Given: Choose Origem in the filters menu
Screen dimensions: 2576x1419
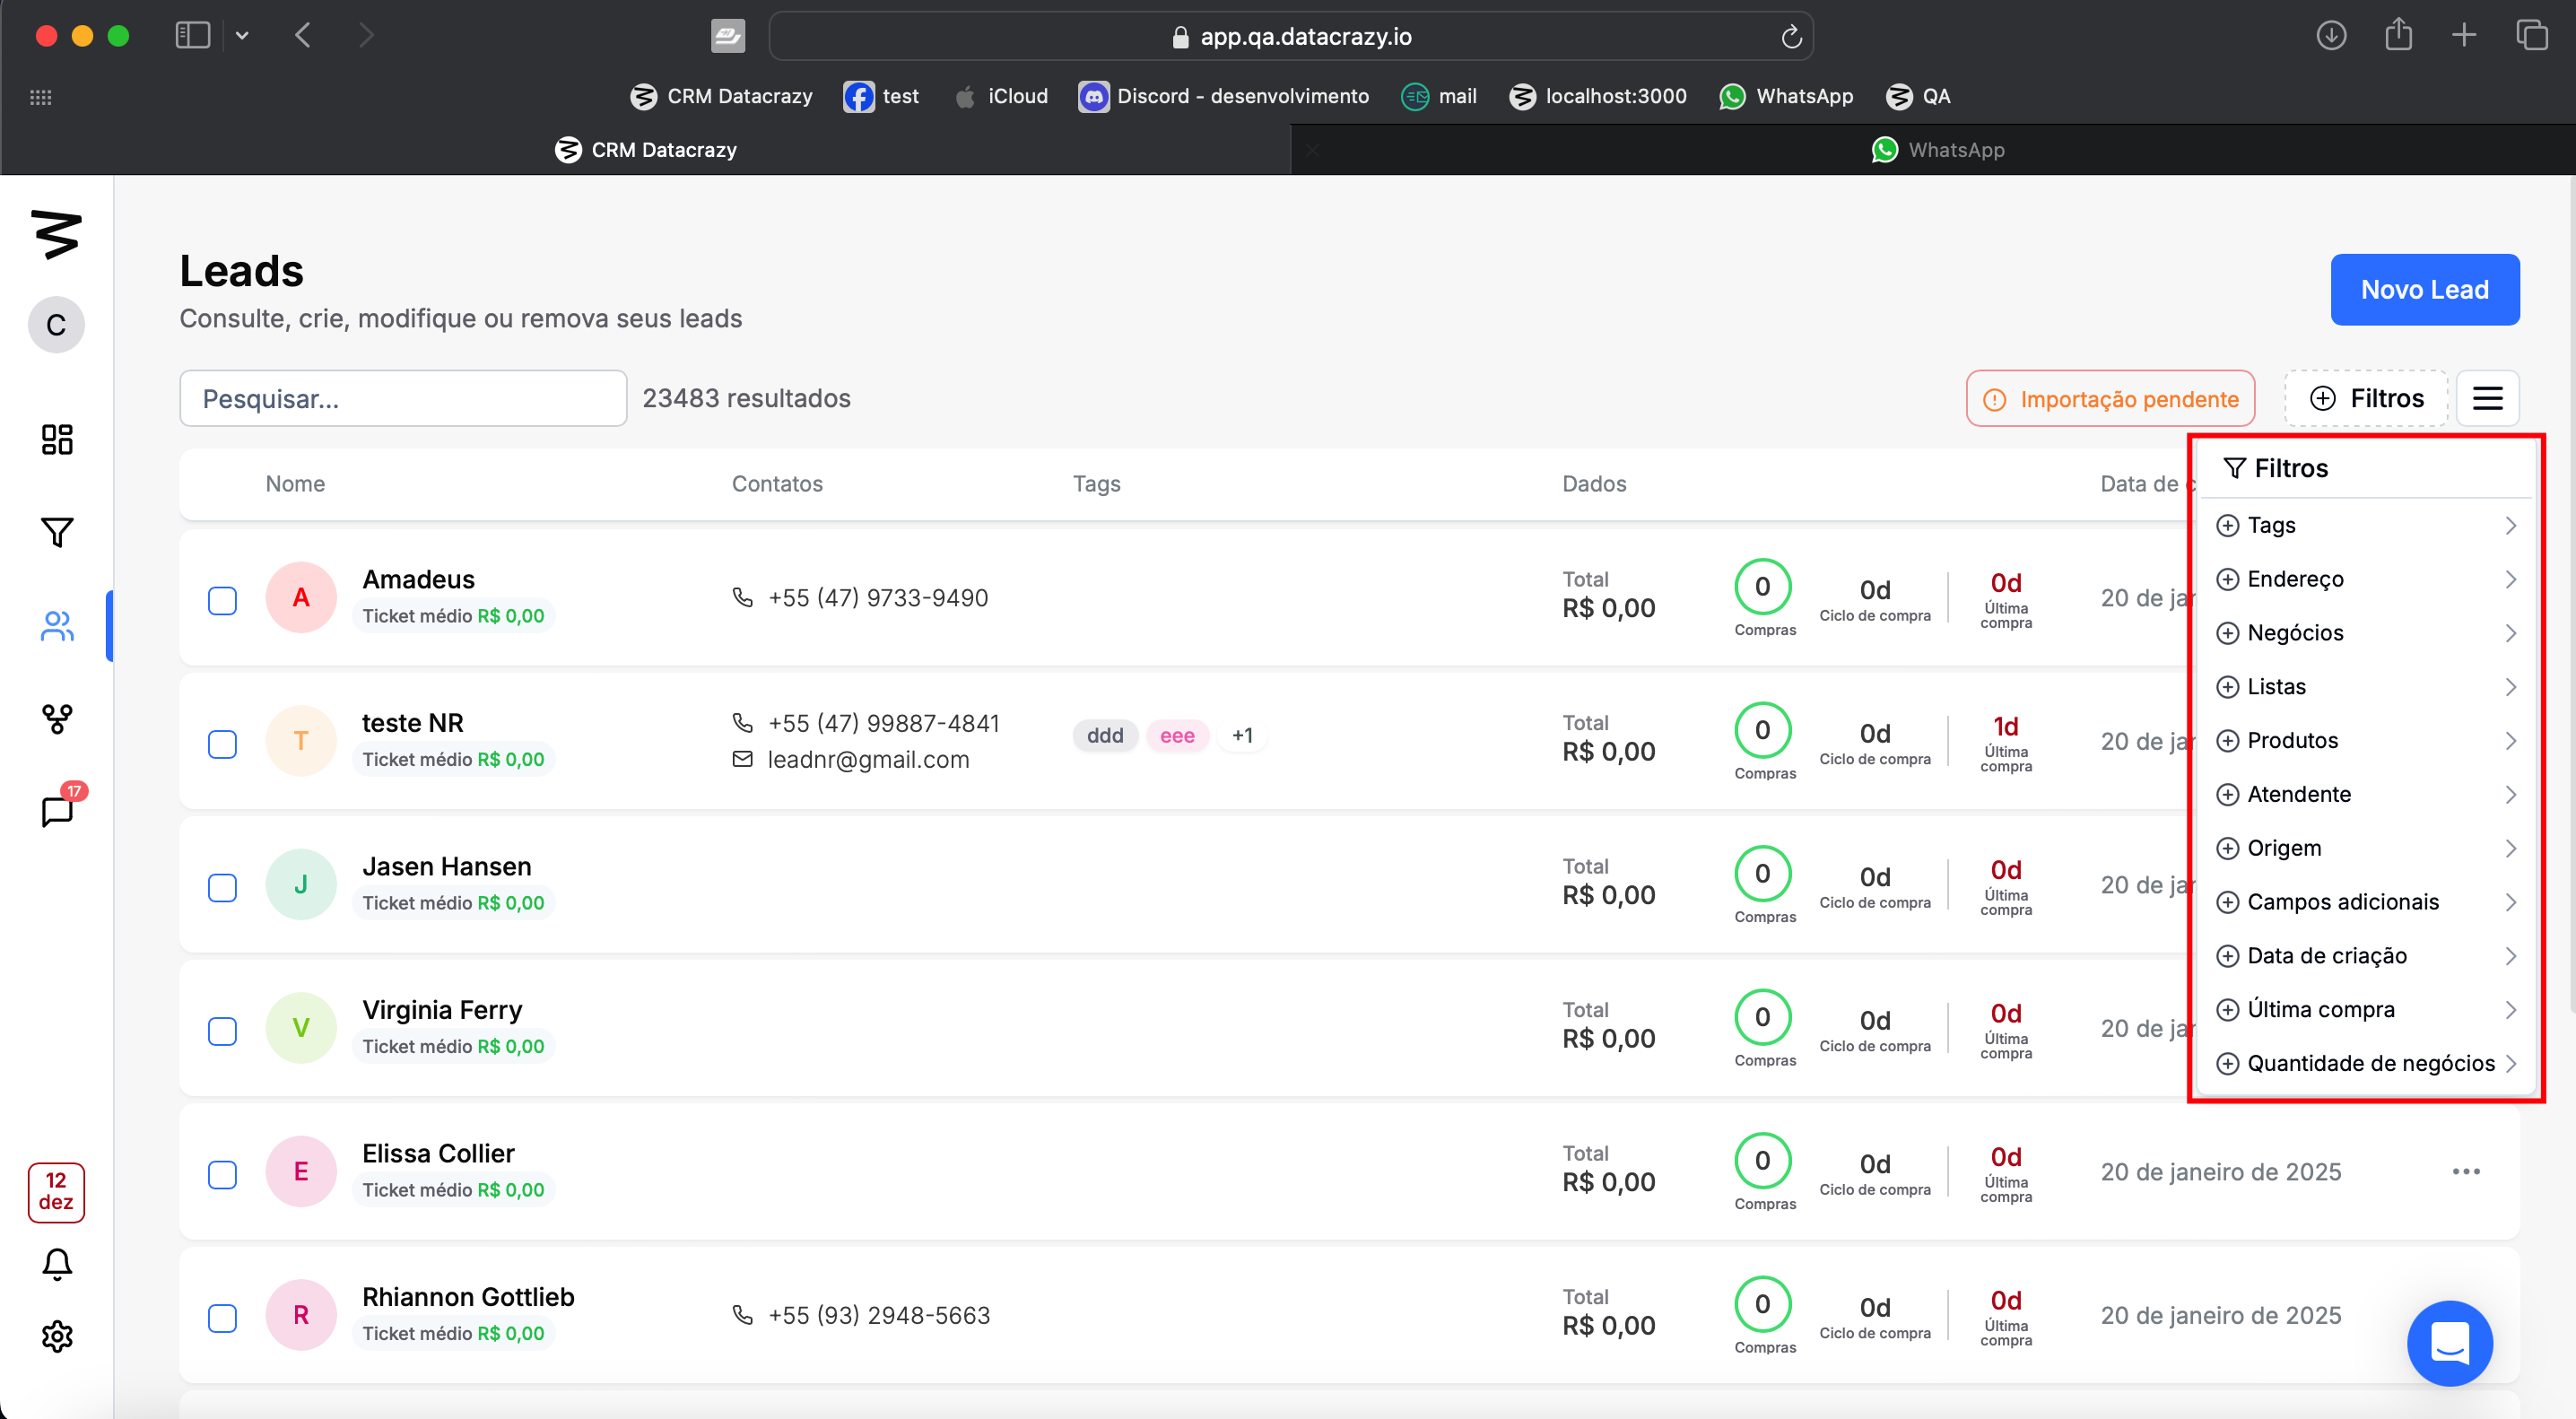Looking at the screenshot, I should click(x=2365, y=848).
